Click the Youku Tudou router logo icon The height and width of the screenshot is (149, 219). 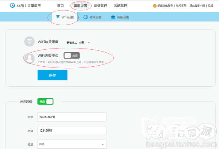tap(12, 6)
